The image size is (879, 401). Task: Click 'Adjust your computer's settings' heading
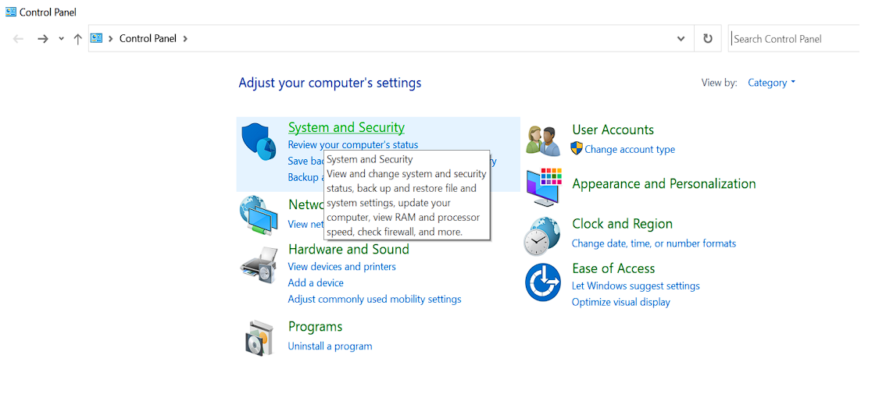[330, 83]
